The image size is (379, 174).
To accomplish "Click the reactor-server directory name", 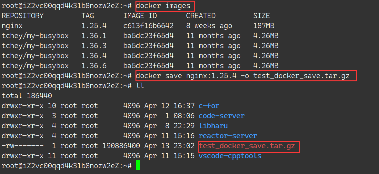I will [228, 136].
